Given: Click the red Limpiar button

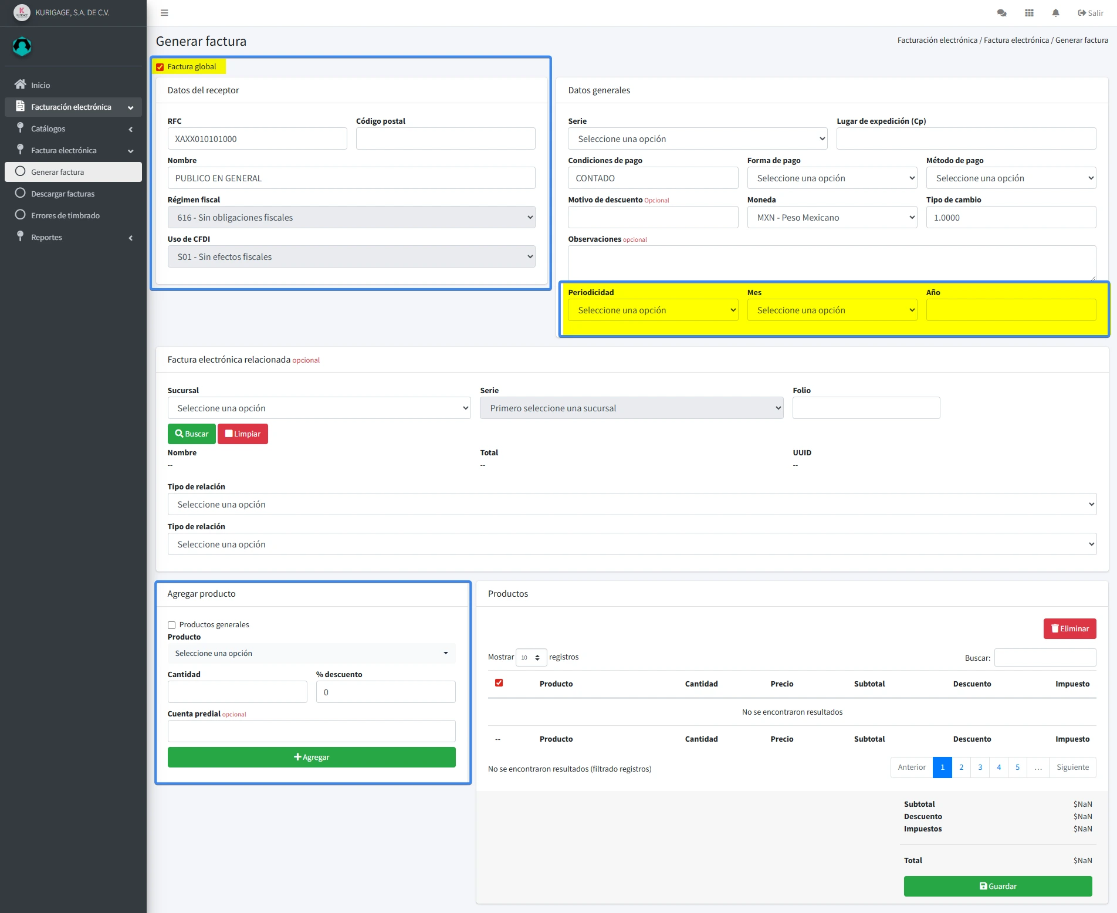Looking at the screenshot, I should [x=243, y=434].
